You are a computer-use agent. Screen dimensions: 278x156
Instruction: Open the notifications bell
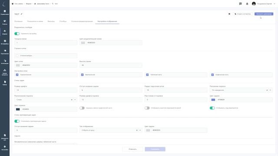pyautogui.click(x=247, y=4)
